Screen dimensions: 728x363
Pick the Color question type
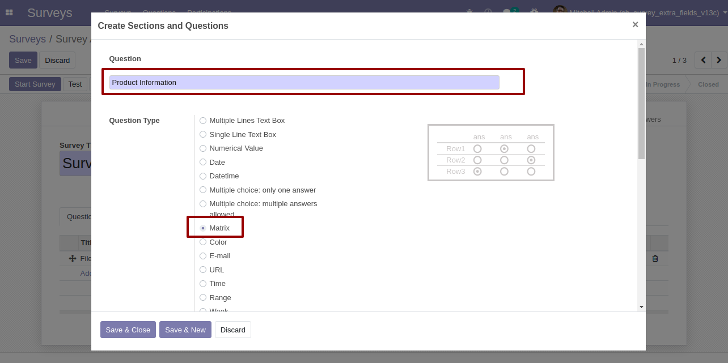203,242
